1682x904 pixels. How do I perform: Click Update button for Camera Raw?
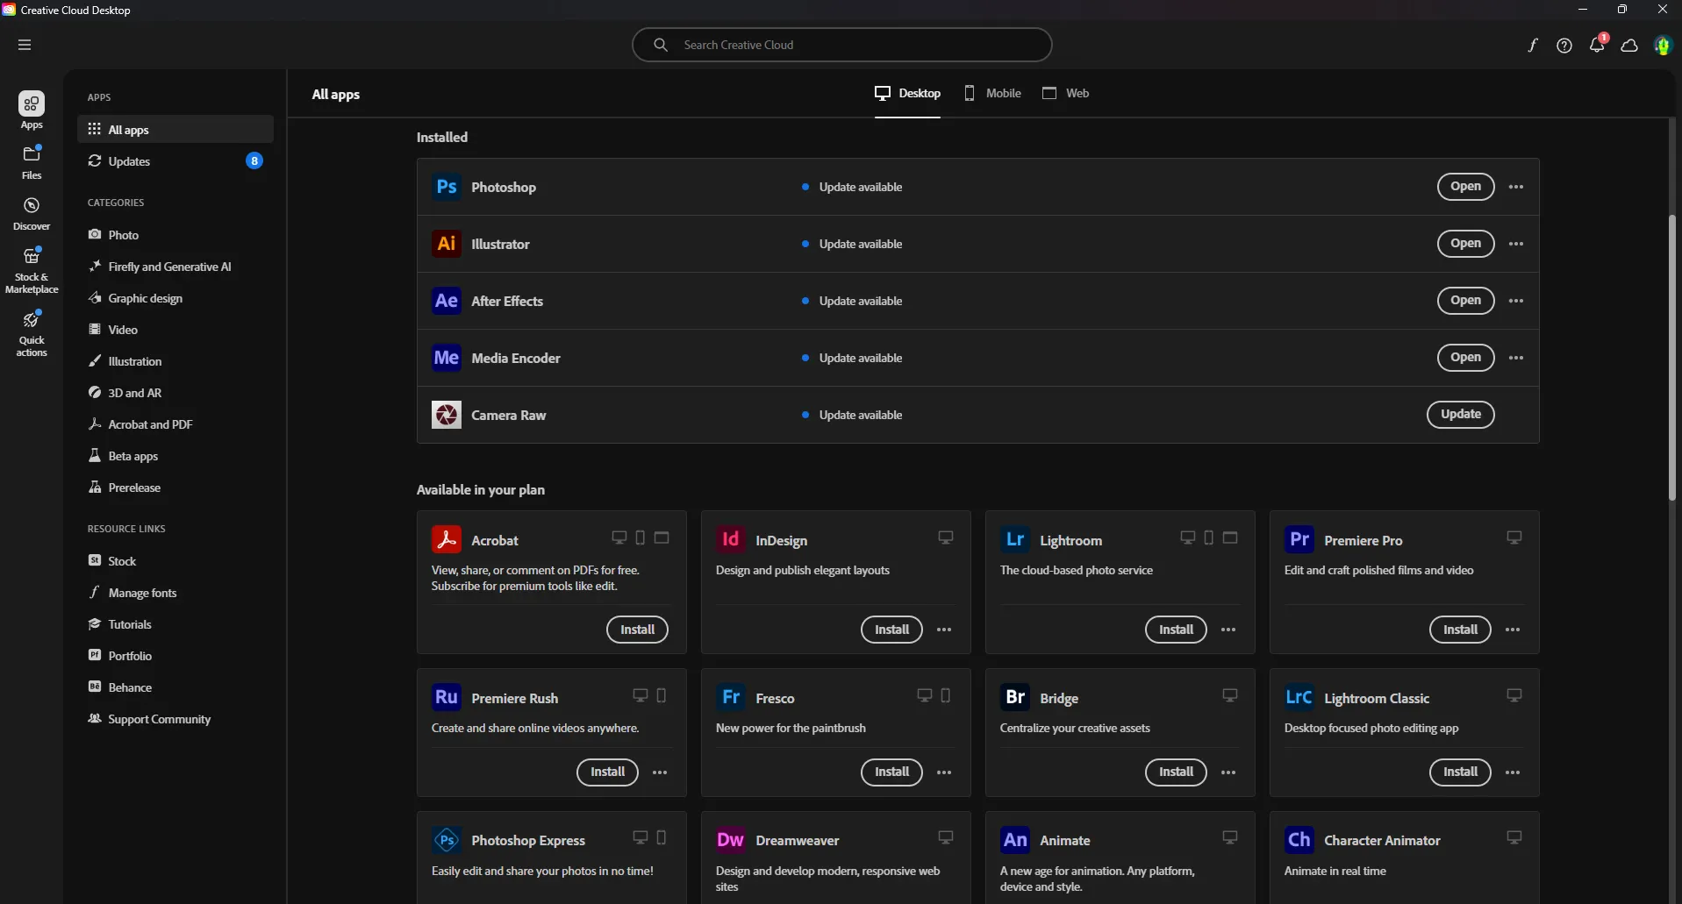point(1461,415)
